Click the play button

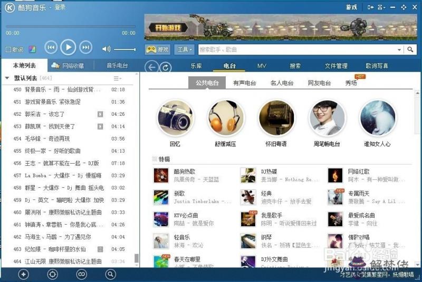pos(68,47)
